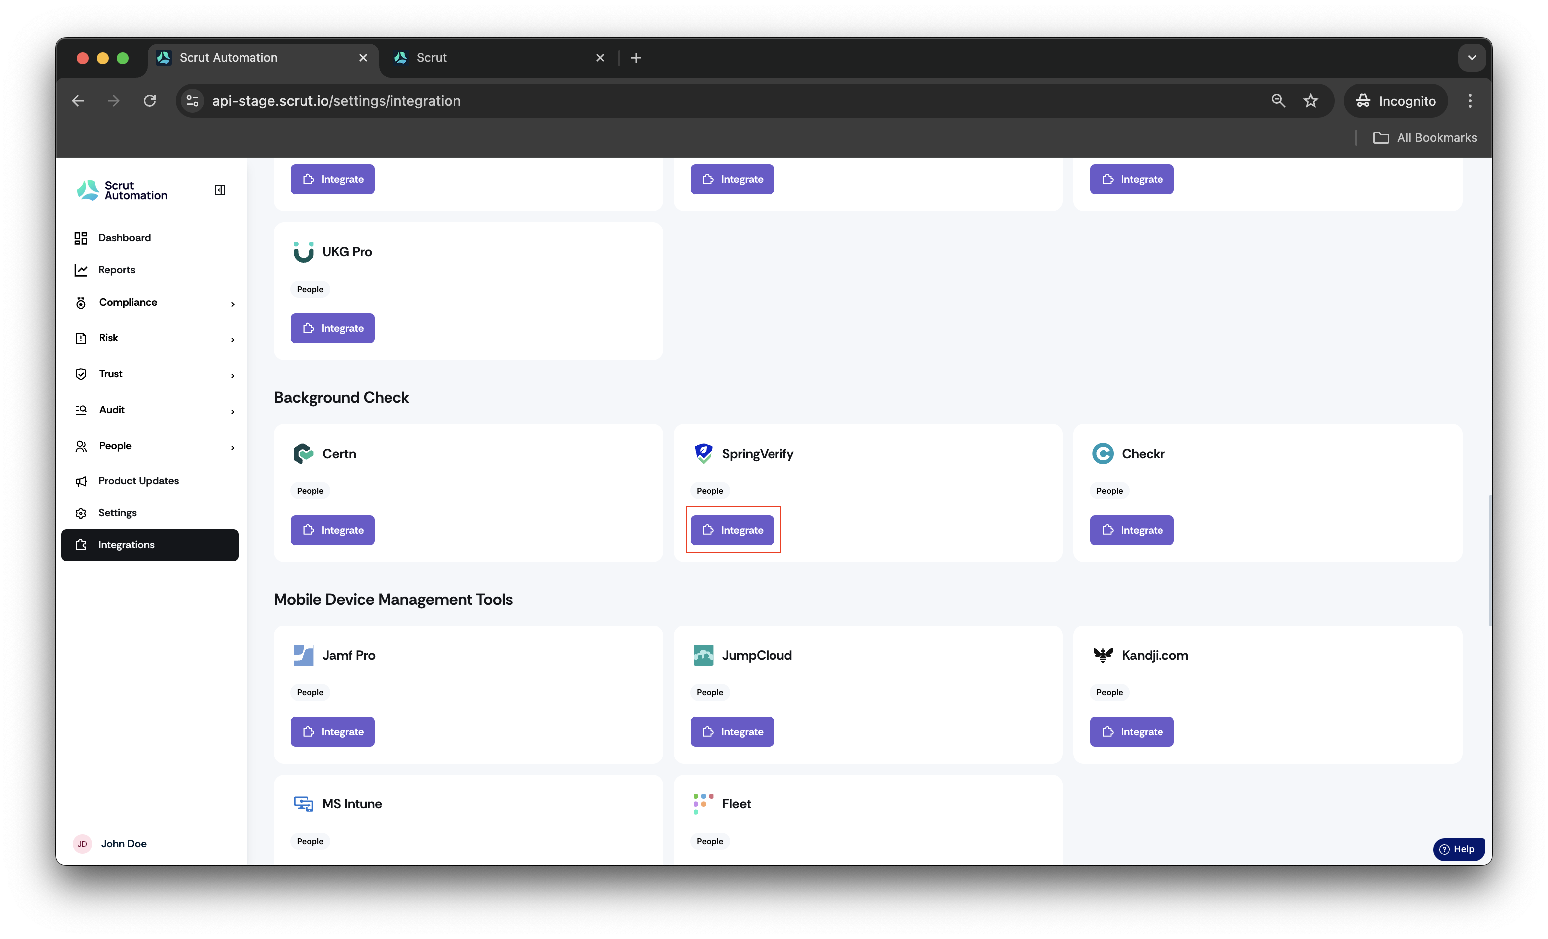Image resolution: width=1548 pixels, height=939 pixels.
Task: Open the Chrome three-dot menu
Action: (x=1470, y=100)
